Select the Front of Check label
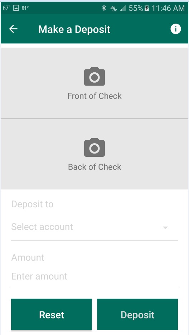 (x=94, y=96)
